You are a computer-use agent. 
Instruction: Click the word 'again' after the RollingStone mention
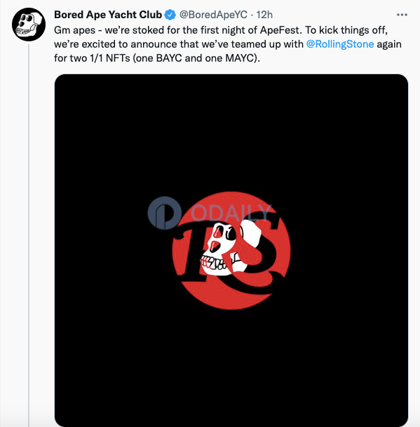(x=389, y=44)
